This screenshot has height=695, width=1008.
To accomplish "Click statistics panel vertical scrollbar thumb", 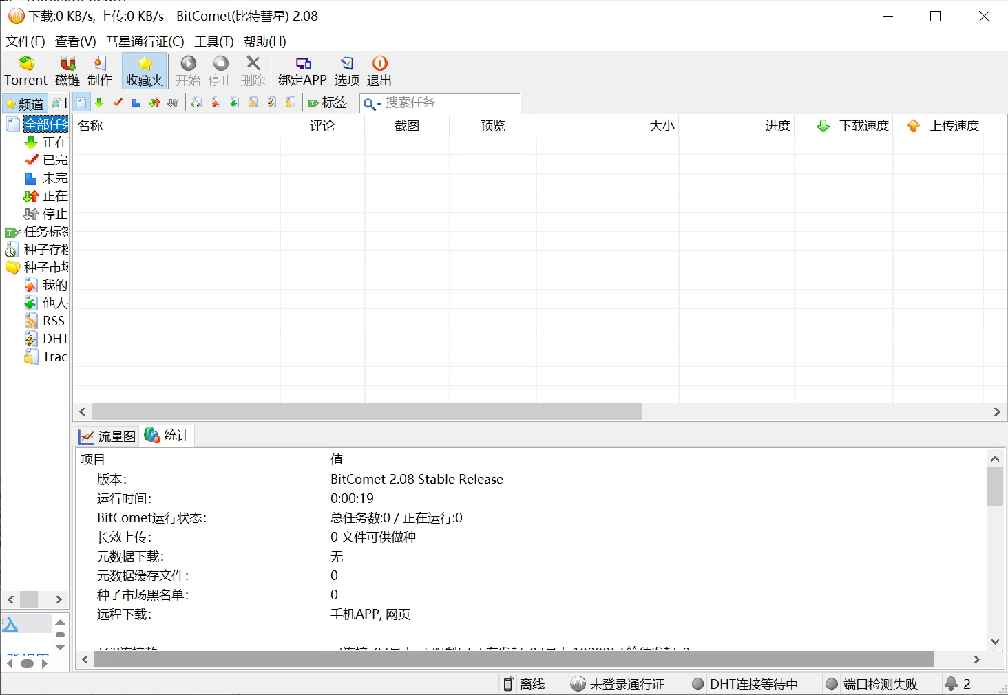I will click(x=995, y=486).
